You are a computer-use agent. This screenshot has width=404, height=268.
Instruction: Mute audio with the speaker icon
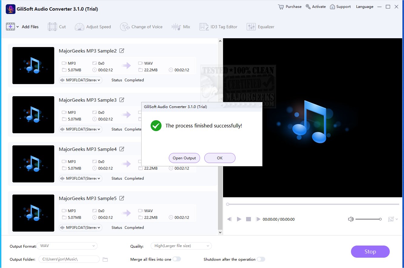(x=351, y=219)
